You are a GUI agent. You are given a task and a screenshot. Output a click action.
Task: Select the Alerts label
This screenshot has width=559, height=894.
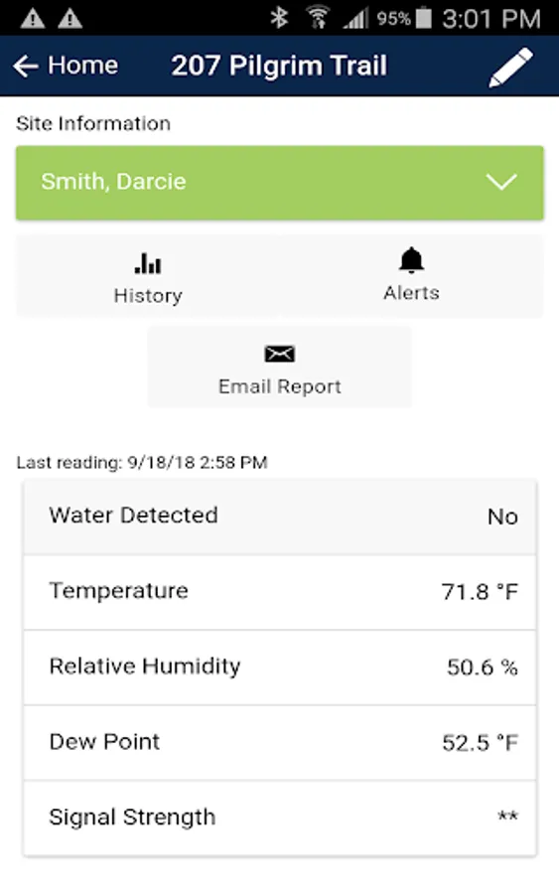411,292
